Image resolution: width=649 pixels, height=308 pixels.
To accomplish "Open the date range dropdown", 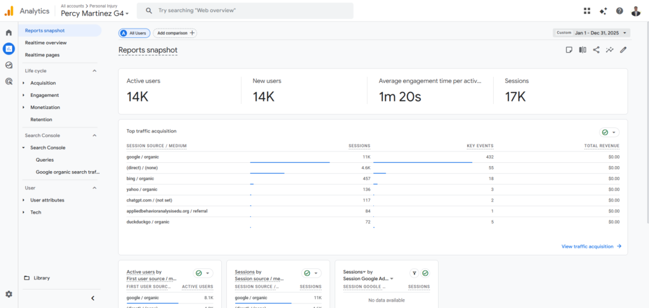I will 591,33.
